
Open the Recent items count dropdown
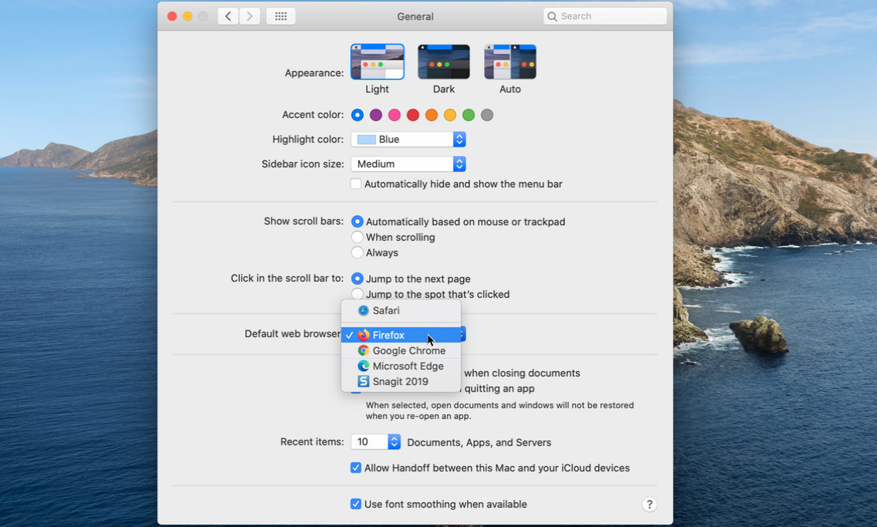click(376, 441)
